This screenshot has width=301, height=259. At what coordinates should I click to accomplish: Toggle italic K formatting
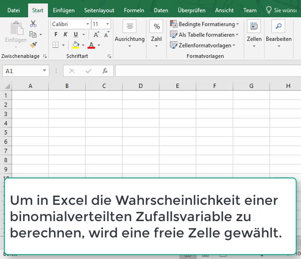point(66,34)
